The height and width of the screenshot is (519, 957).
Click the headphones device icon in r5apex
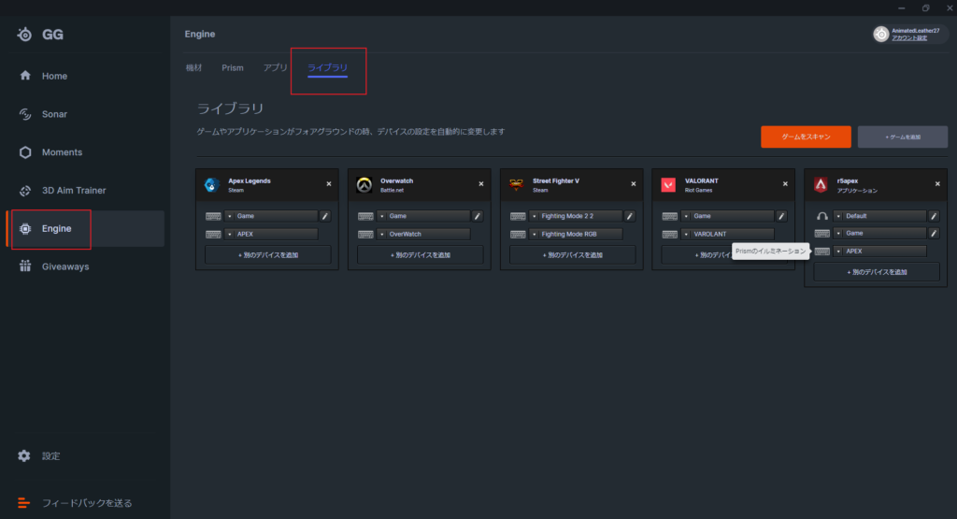822,216
